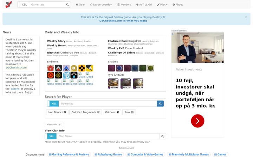Screen dimensions: 253x158
Task: Open the Fisher Investments ad headline text
Action: click(x=195, y=93)
